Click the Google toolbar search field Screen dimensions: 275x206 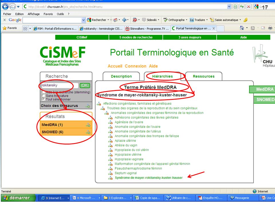click(x=52, y=20)
